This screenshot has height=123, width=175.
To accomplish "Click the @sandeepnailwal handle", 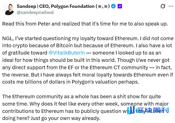I will 35,12.
